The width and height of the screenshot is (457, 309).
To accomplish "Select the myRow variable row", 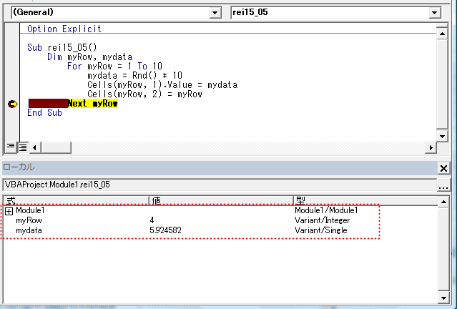I will coord(220,220).
